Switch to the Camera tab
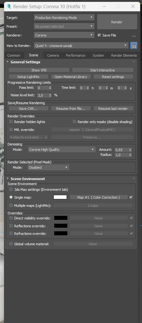This screenshot has width=142, height=323. click(x=53, y=55)
